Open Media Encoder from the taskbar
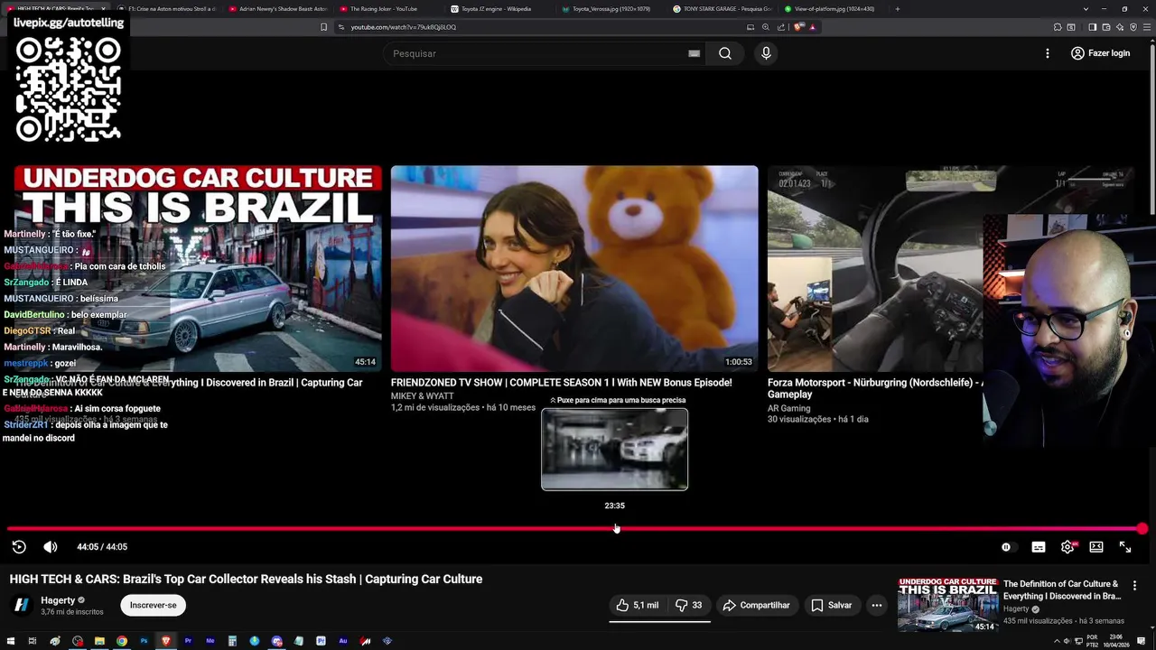The height and width of the screenshot is (650, 1156). tap(210, 641)
